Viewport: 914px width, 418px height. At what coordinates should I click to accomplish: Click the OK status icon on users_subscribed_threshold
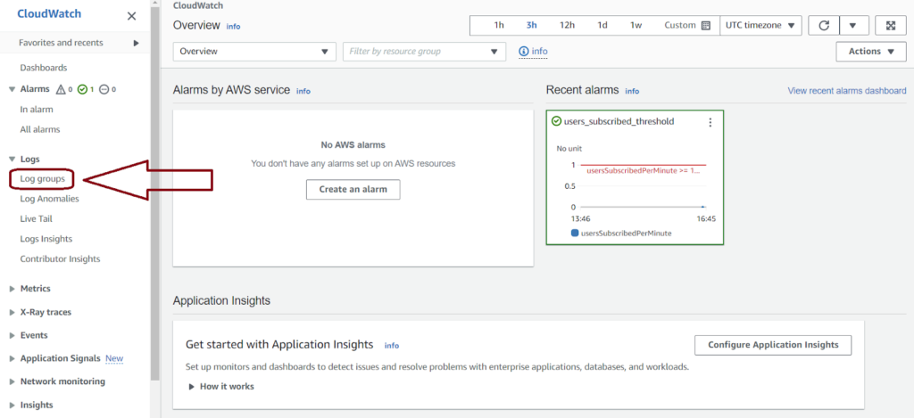pyautogui.click(x=556, y=121)
